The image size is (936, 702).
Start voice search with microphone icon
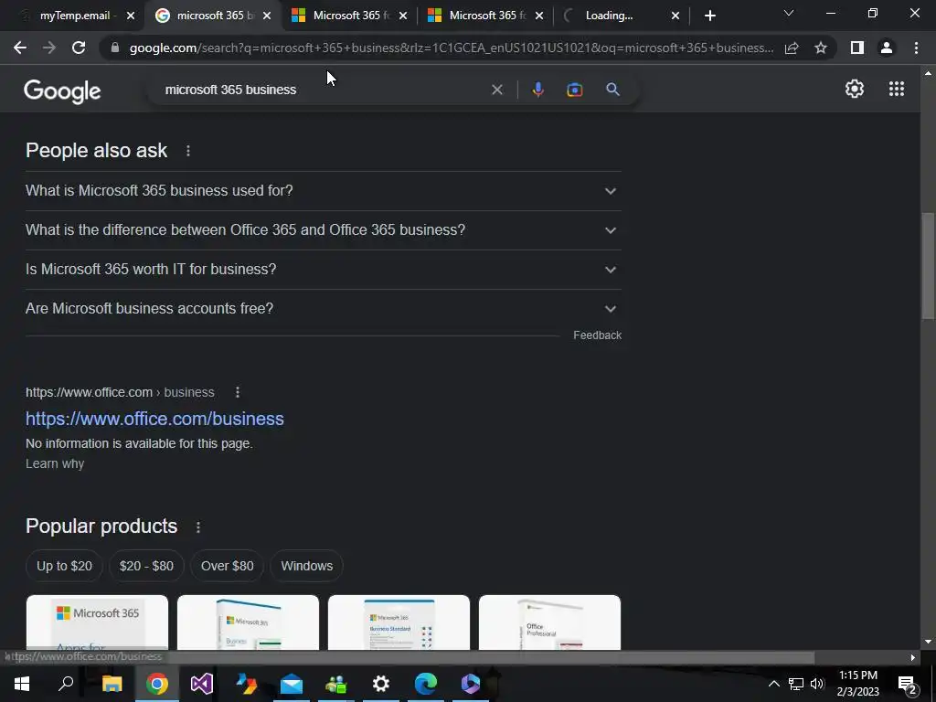pos(537,90)
